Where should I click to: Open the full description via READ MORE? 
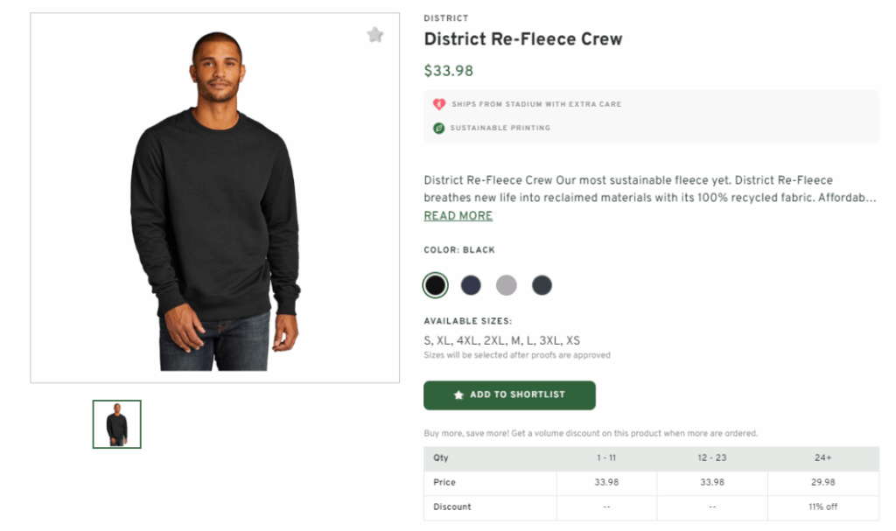pyautogui.click(x=458, y=215)
